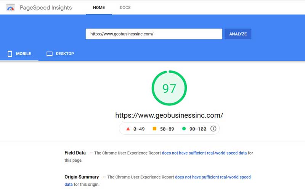Click the orange square 50–89 legend icon
The image size is (305, 196).
click(x=154, y=129)
